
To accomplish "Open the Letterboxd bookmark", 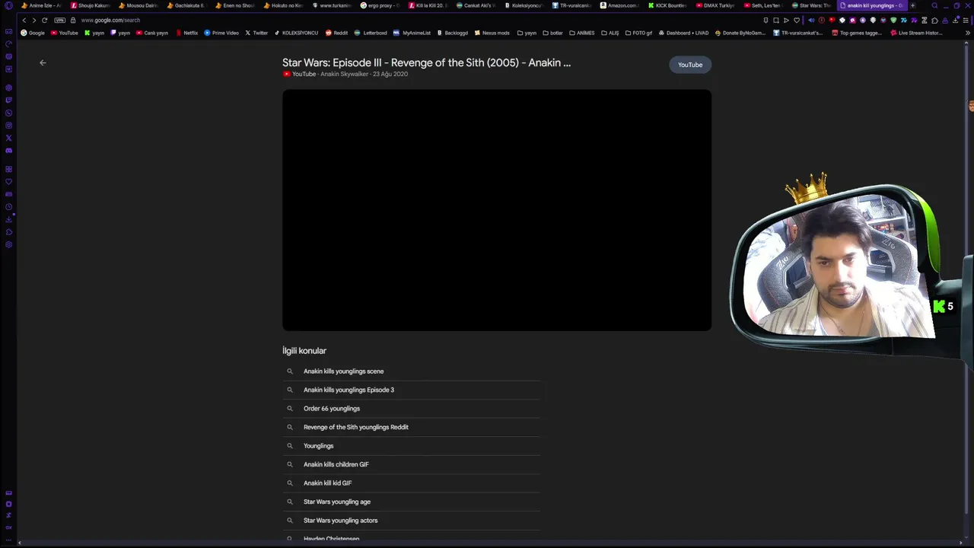I will pos(371,33).
